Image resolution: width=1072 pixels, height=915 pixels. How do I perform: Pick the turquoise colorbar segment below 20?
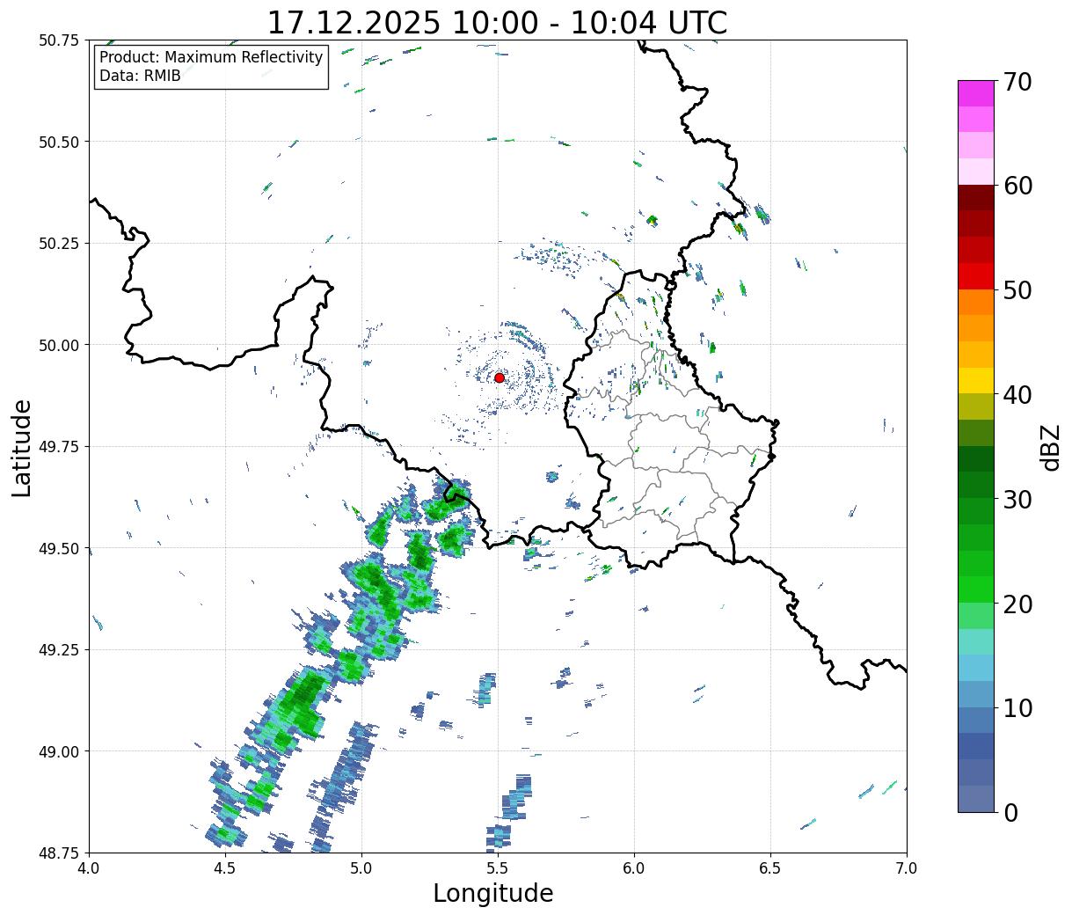click(976, 641)
